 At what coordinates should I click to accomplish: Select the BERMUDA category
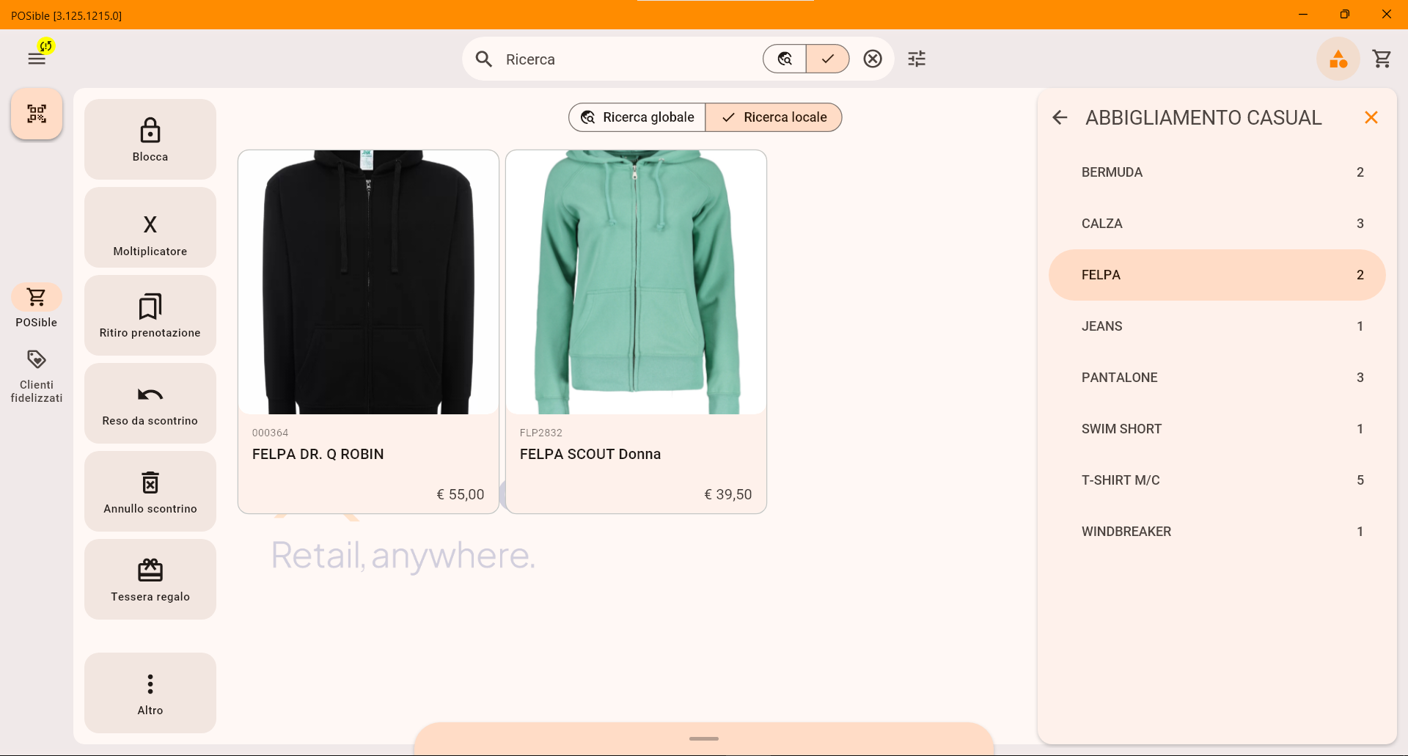tap(1217, 172)
